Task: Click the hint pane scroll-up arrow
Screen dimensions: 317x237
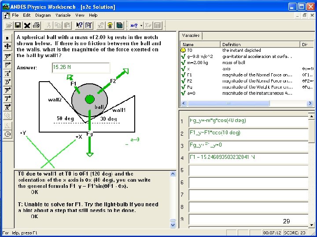Action: click(x=173, y=174)
